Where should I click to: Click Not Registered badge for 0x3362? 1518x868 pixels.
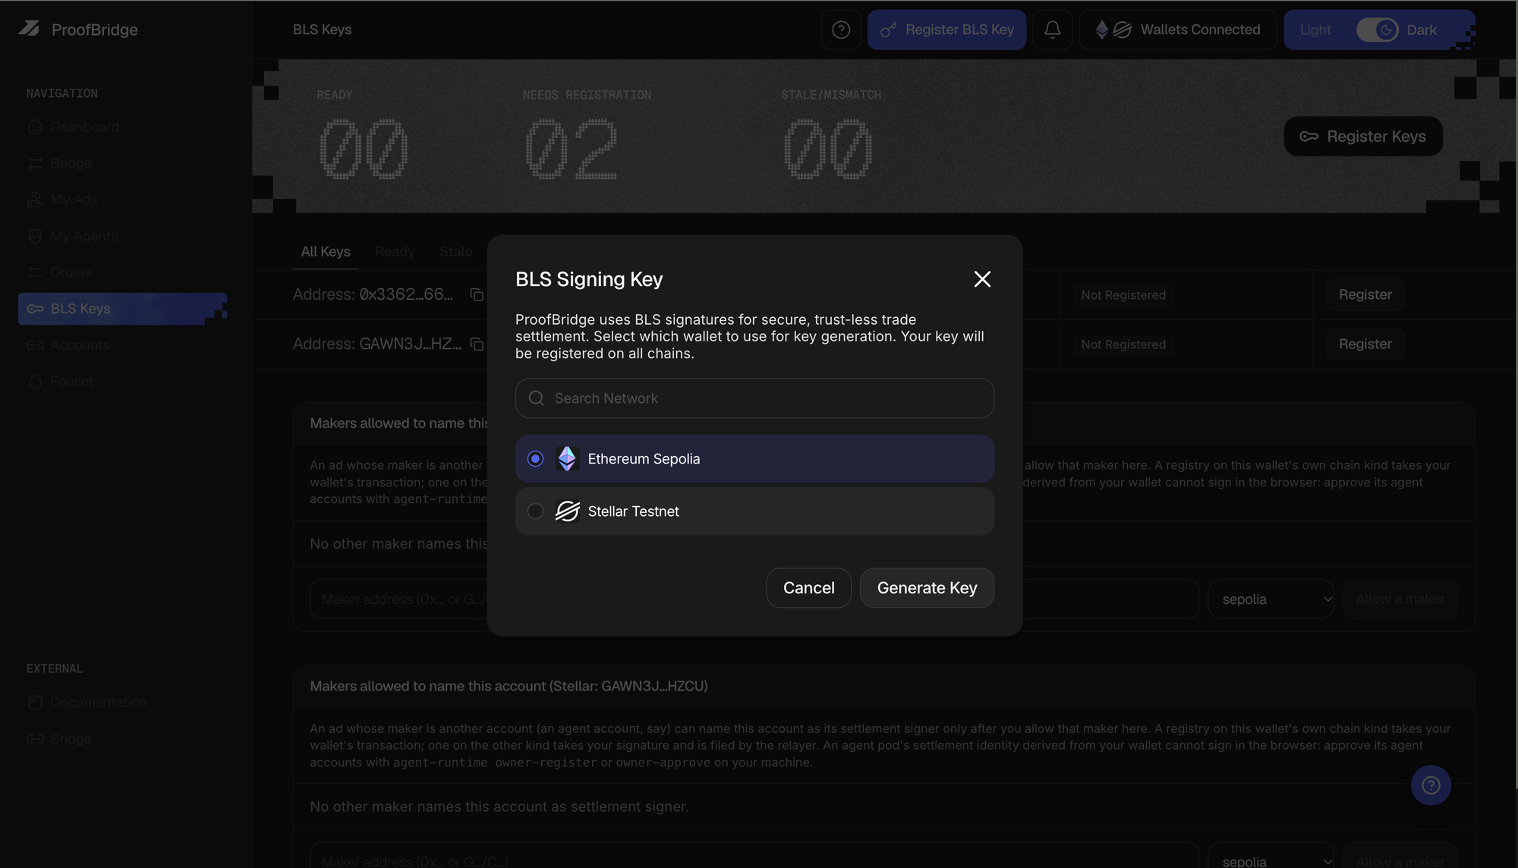tap(1123, 295)
